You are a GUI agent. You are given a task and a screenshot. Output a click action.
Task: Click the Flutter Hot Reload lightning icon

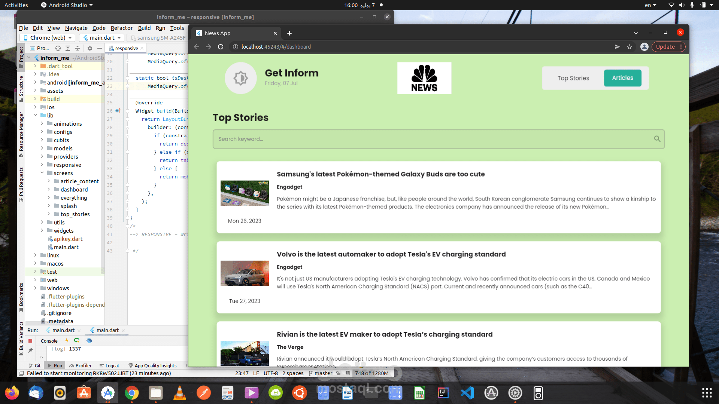click(x=67, y=340)
